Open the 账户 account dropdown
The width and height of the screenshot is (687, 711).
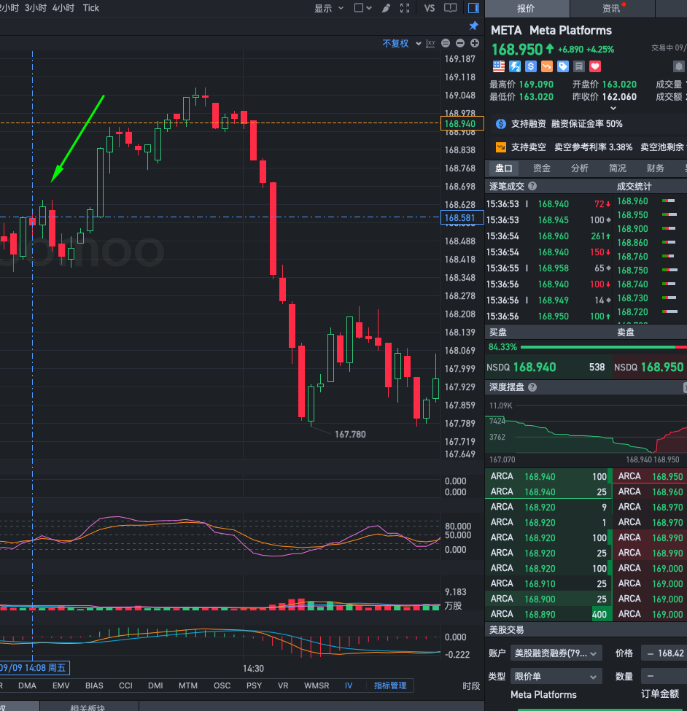(x=556, y=653)
